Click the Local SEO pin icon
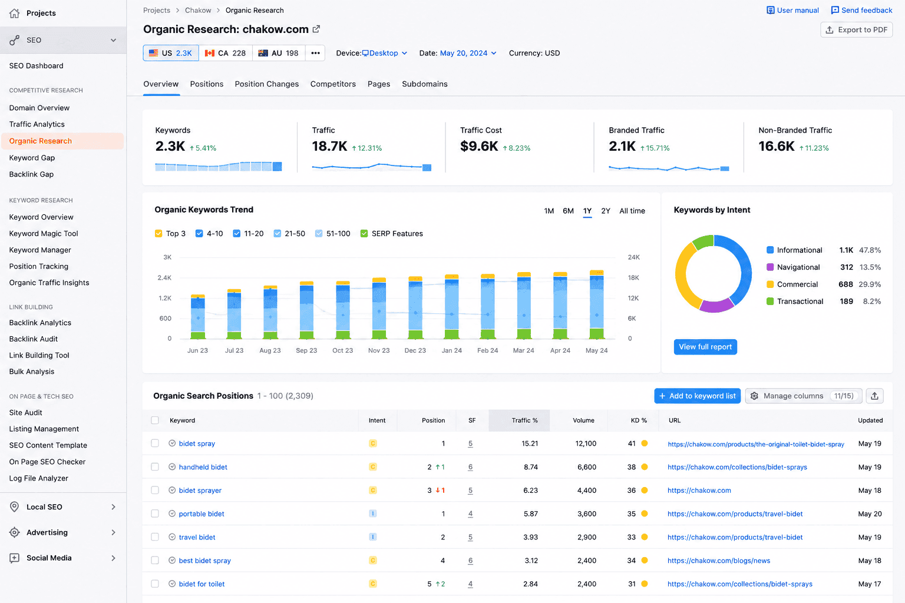Image resolution: width=905 pixels, height=603 pixels. pyautogui.click(x=14, y=507)
